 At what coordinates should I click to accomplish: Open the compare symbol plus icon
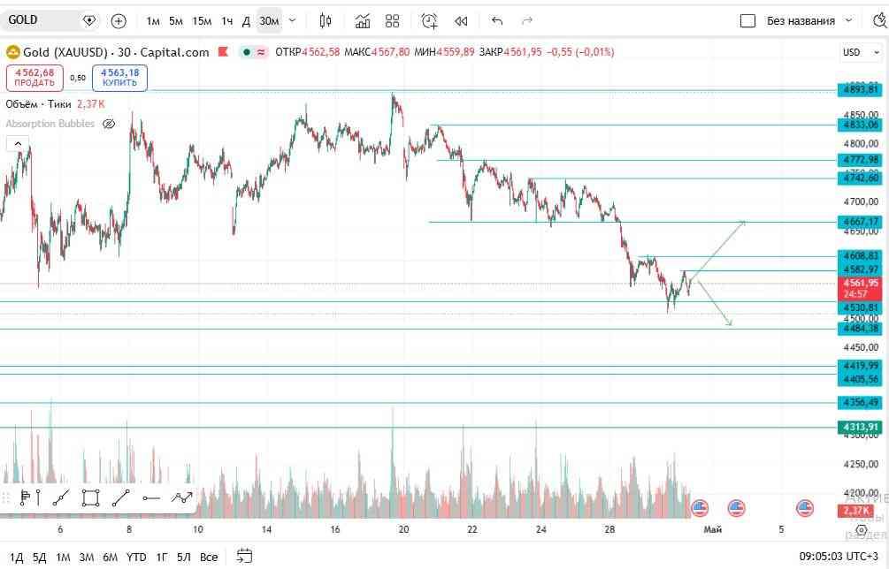tap(118, 20)
